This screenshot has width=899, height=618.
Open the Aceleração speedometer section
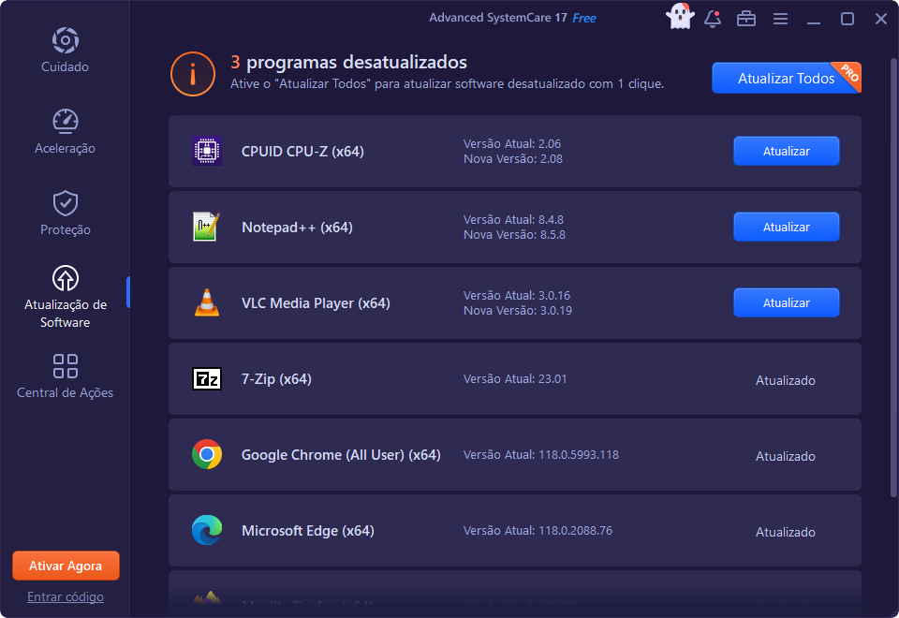pyautogui.click(x=65, y=131)
